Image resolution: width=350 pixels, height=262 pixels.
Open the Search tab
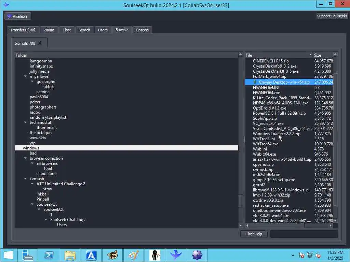click(84, 30)
